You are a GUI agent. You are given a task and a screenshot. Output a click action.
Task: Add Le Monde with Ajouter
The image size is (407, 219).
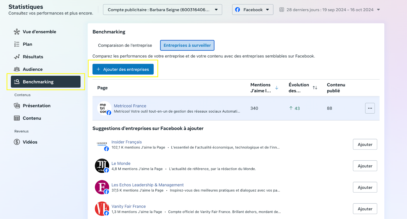tap(365, 166)
